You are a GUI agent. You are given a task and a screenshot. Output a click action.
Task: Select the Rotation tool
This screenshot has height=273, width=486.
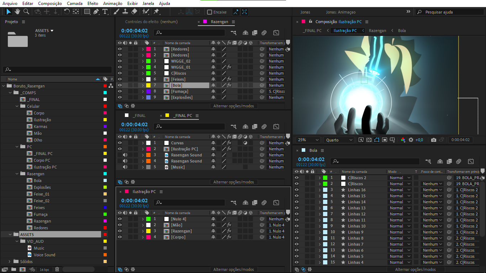click(x=67, y=12)
